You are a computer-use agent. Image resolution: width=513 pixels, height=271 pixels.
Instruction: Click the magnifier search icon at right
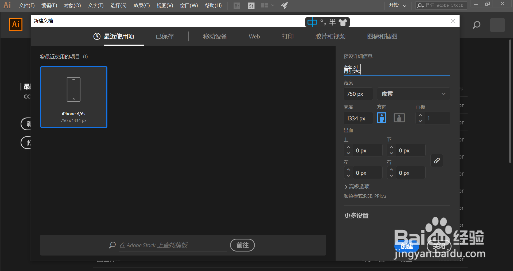click(x=476, y=25)
